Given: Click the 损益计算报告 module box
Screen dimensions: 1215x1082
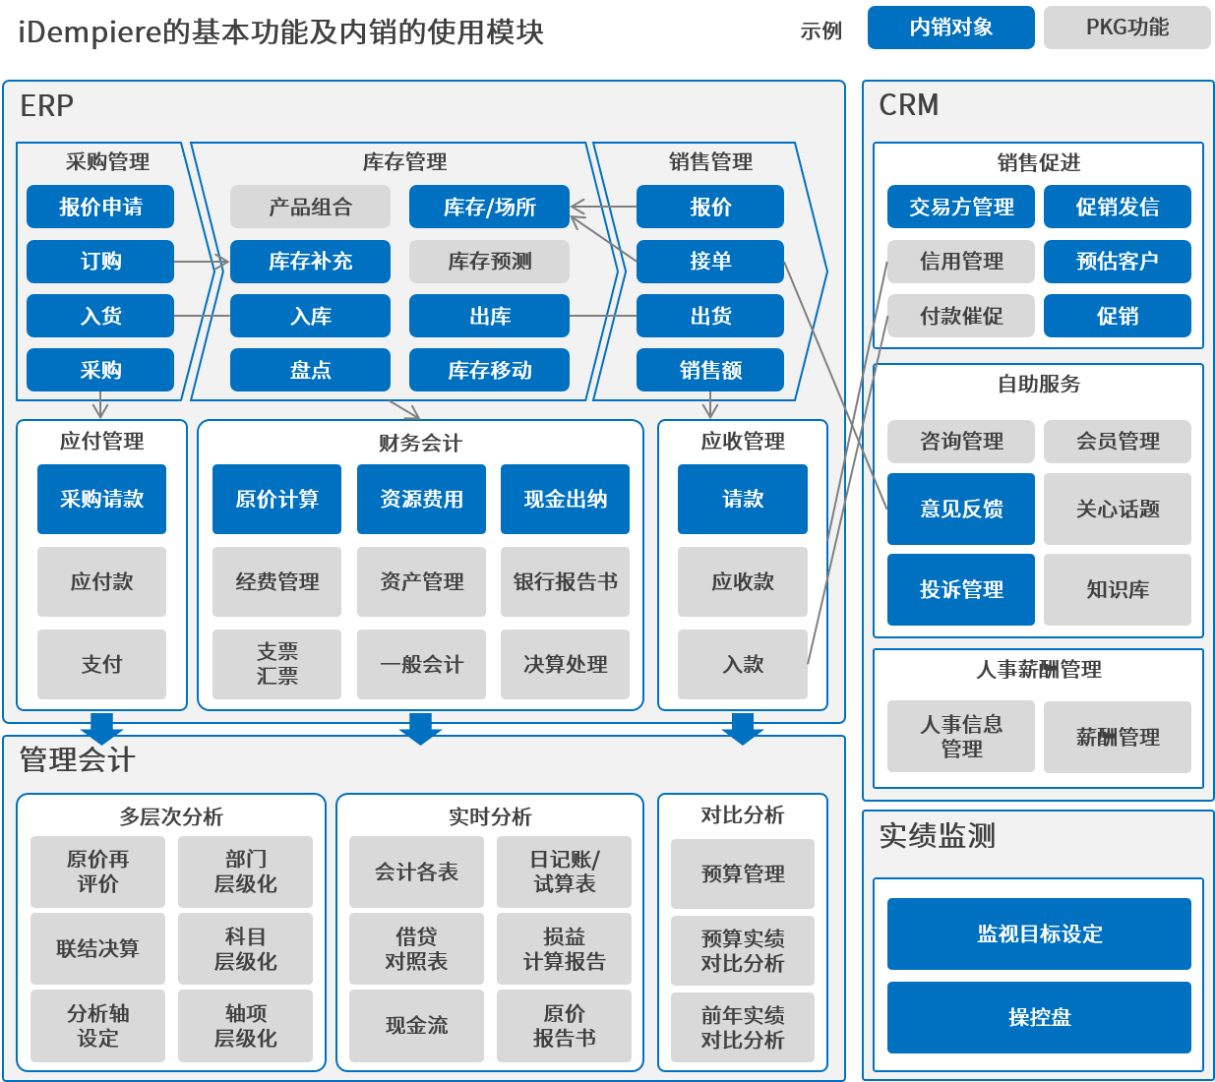Looking at the screenshot, I should [x=564, y=949].
